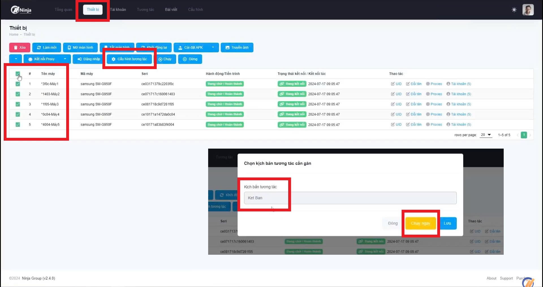Open the Tổng quan tab
543x287 pixels.
[x=63, y=10]
